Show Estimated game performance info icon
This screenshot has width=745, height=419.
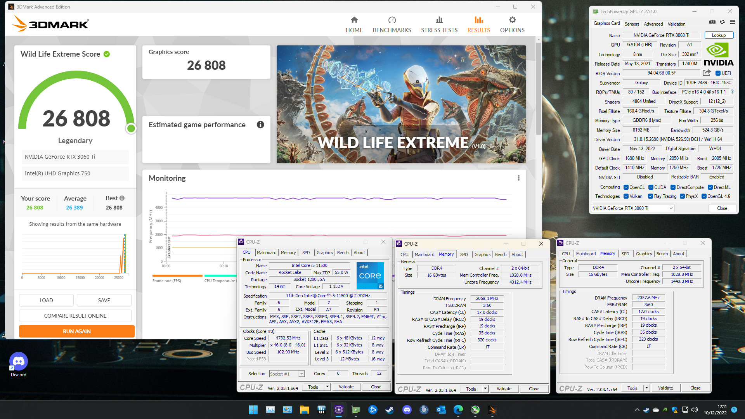pos(260,125)
